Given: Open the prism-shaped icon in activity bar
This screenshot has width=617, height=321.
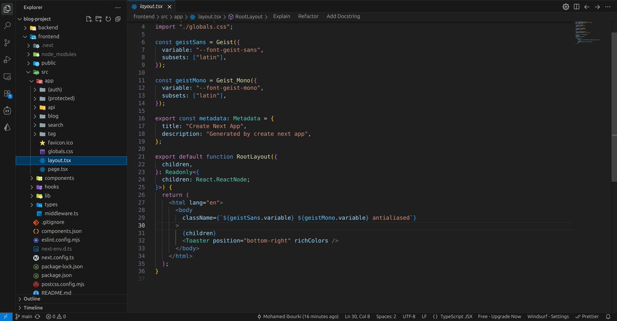Looking at the screenshot, I should [7, 127].
